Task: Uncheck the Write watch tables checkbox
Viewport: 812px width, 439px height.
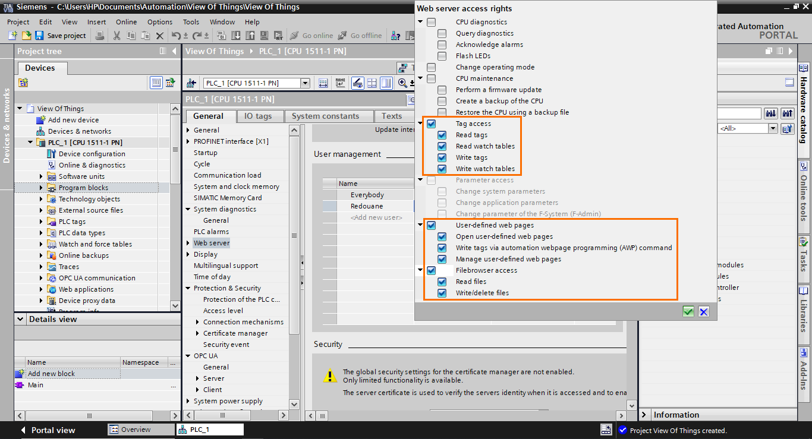Action: pos(442,169)
